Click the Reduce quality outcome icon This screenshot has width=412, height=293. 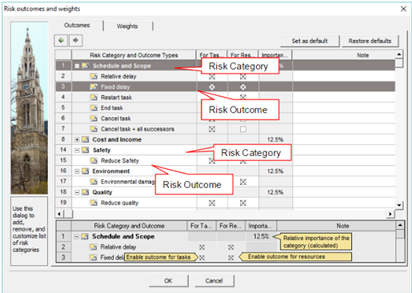pos(94,203)
